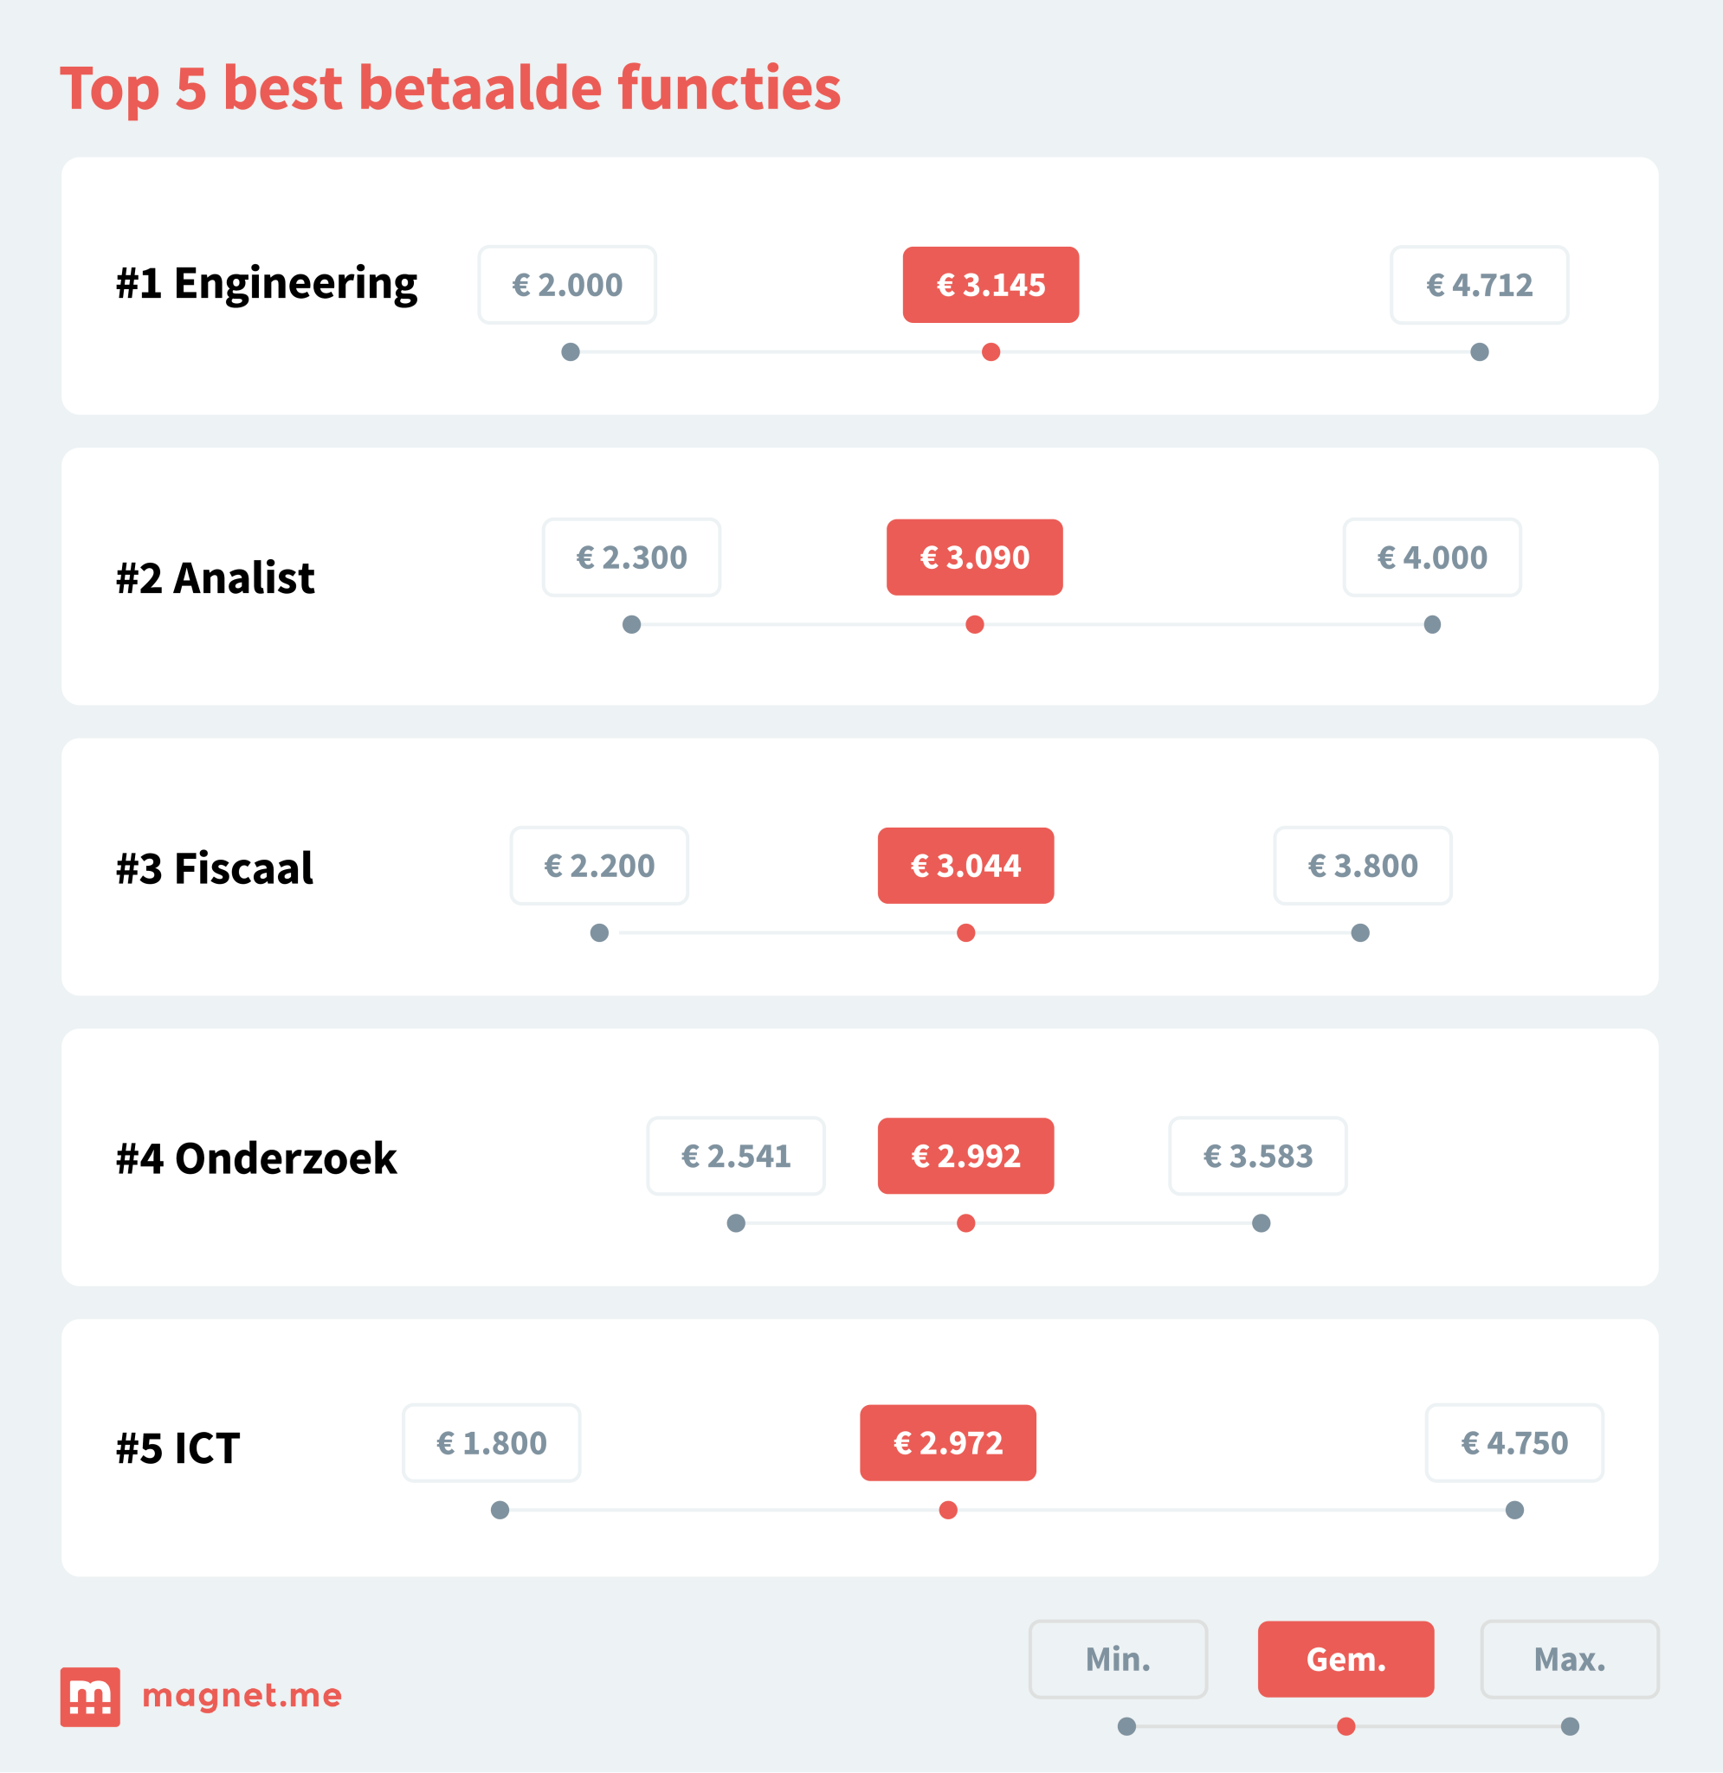Click the Analist minimum salary dot
Image resolution: width=1723 pixels, height=1773 pixels.
(x=632, y=624)
